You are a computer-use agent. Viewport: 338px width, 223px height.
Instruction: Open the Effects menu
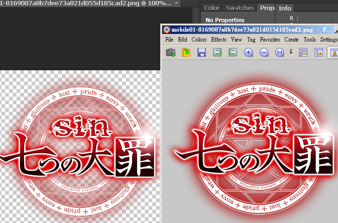(x=219, y=40)
